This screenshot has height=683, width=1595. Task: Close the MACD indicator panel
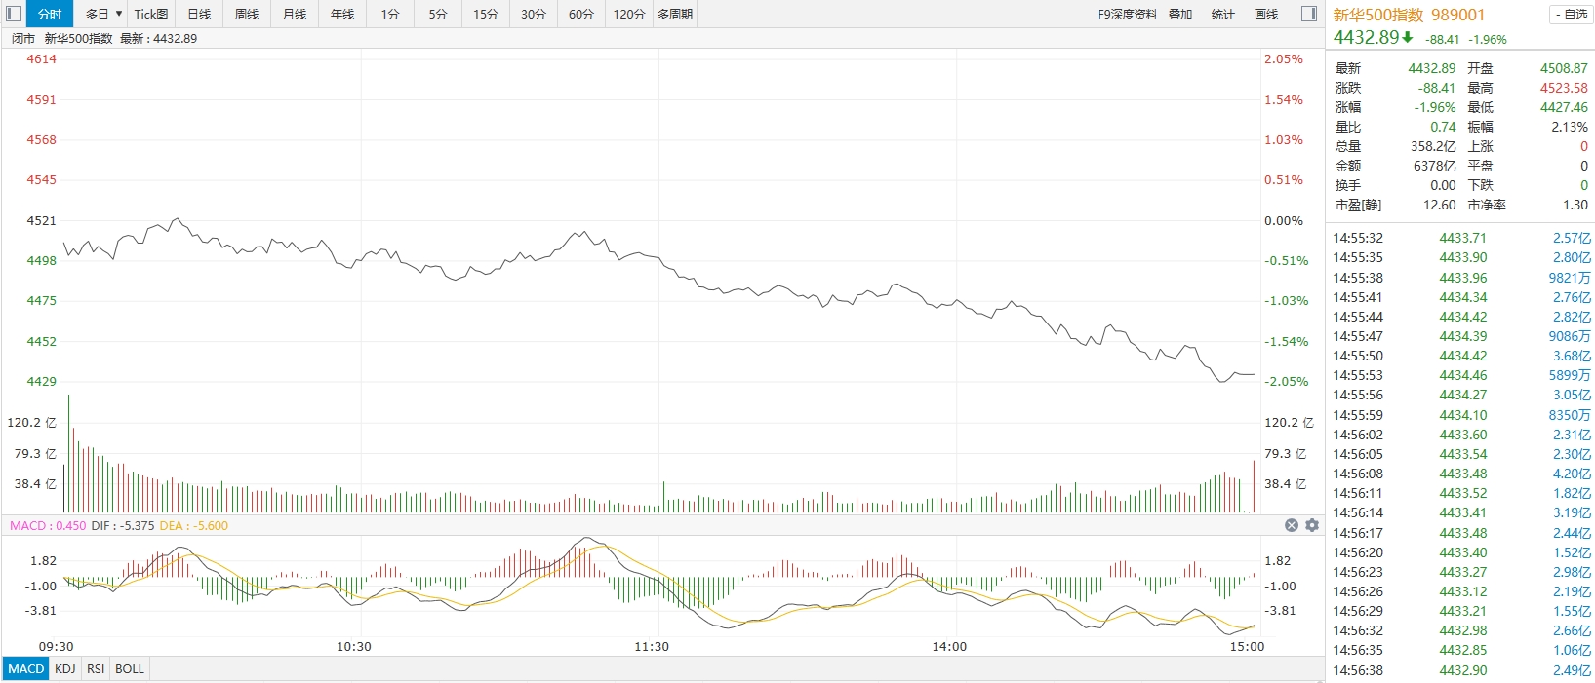coord(1292,525)
